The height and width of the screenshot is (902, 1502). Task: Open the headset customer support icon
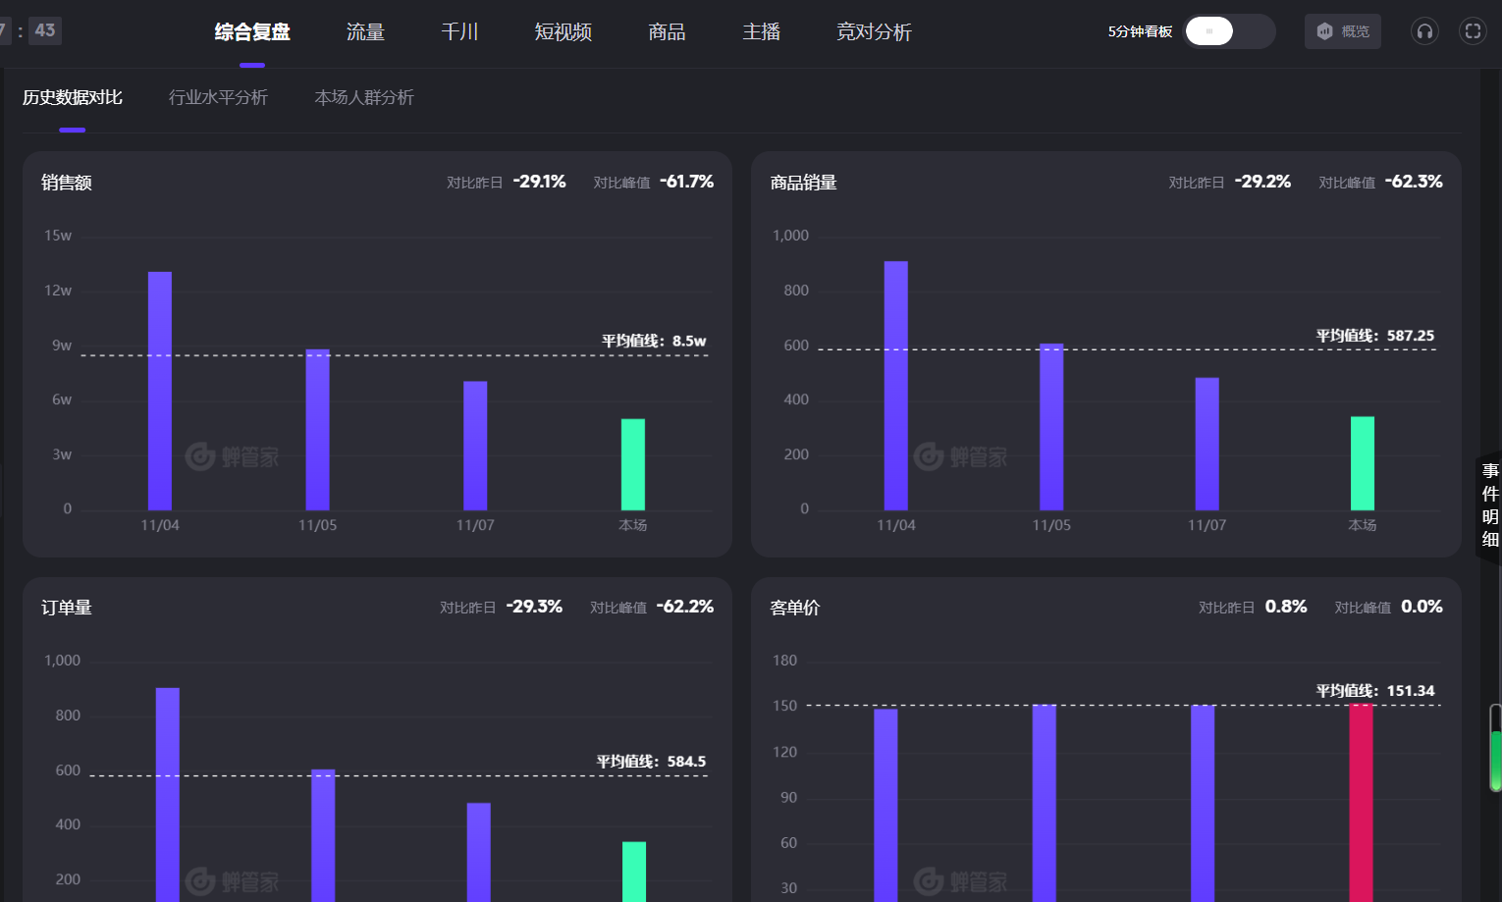pyautogui.click(x=1424, y=31)
